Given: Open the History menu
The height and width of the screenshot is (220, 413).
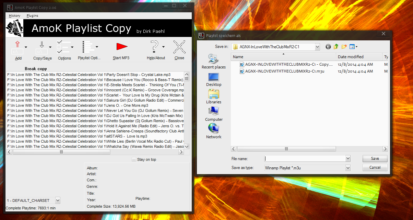Looking at the screenshot, I should coord(14,15).
